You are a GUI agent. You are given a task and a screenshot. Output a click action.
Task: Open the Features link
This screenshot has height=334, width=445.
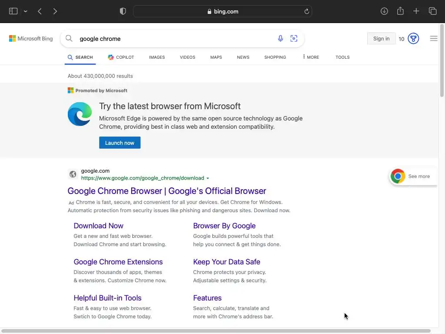coord(207,298)
